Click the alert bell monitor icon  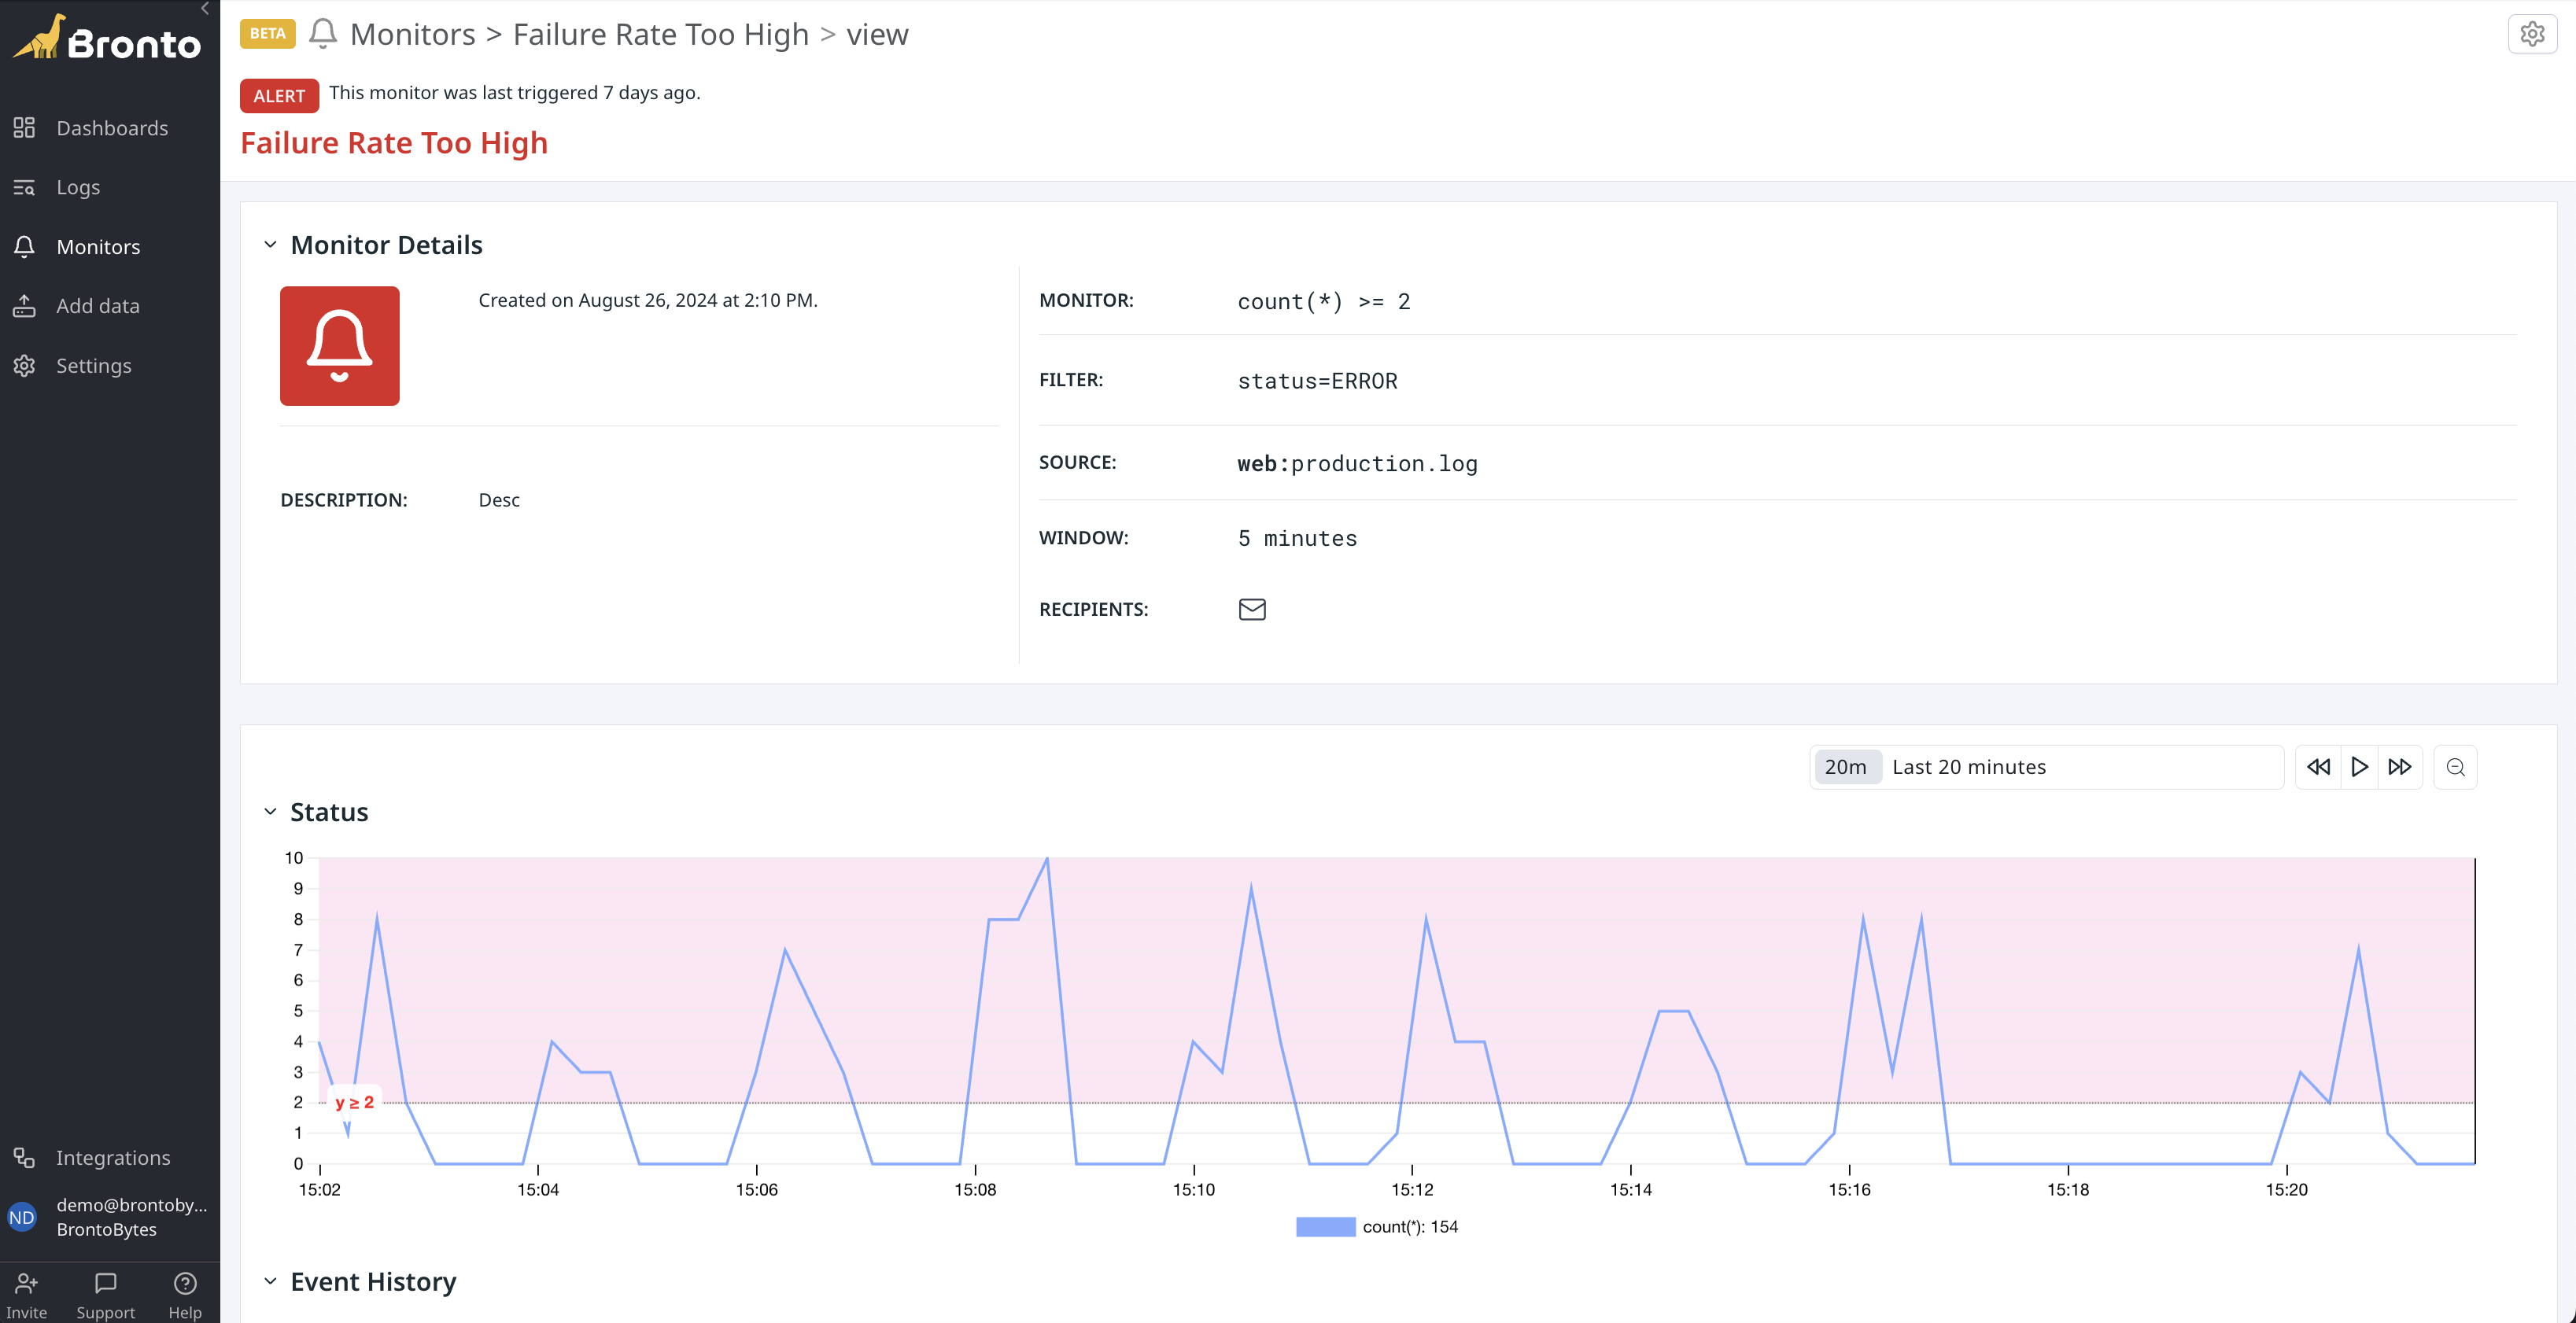[x=339, y=345]
